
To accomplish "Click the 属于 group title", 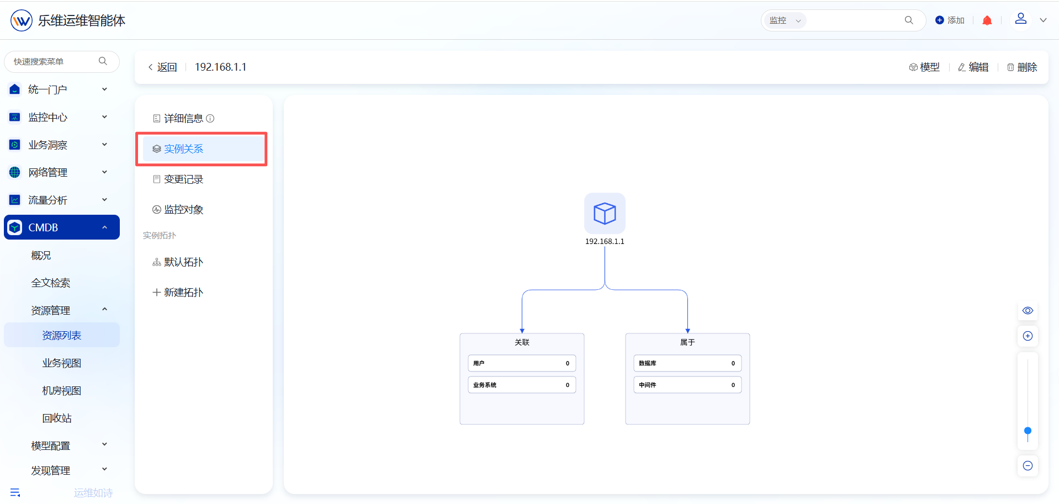I will 687,342.
